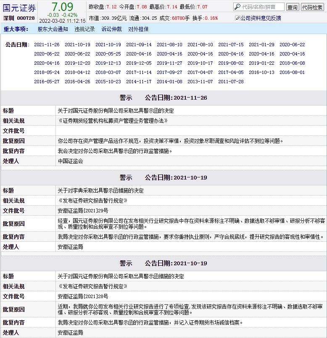Jump to oldest announcement 2011-07-28

pos(231,82)
